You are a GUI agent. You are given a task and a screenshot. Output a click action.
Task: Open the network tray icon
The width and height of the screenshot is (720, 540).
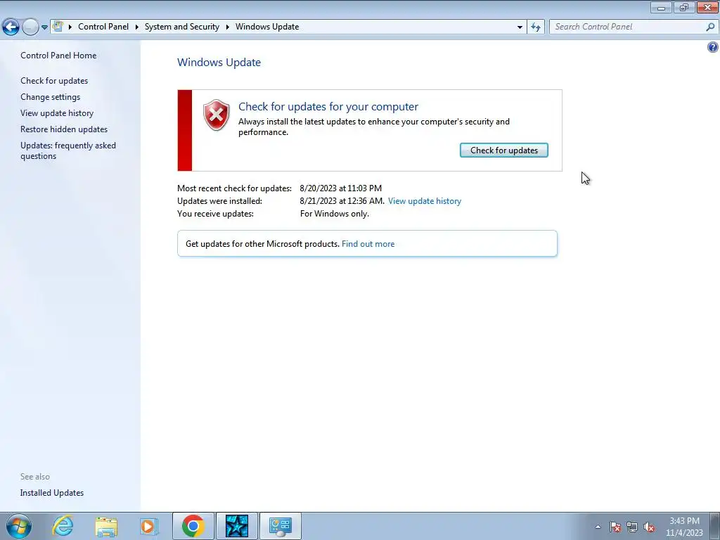click(632, 527)
